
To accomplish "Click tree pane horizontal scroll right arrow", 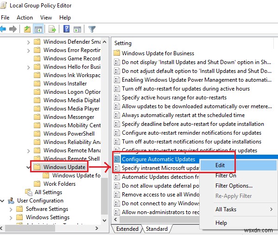I will point(97,228).
